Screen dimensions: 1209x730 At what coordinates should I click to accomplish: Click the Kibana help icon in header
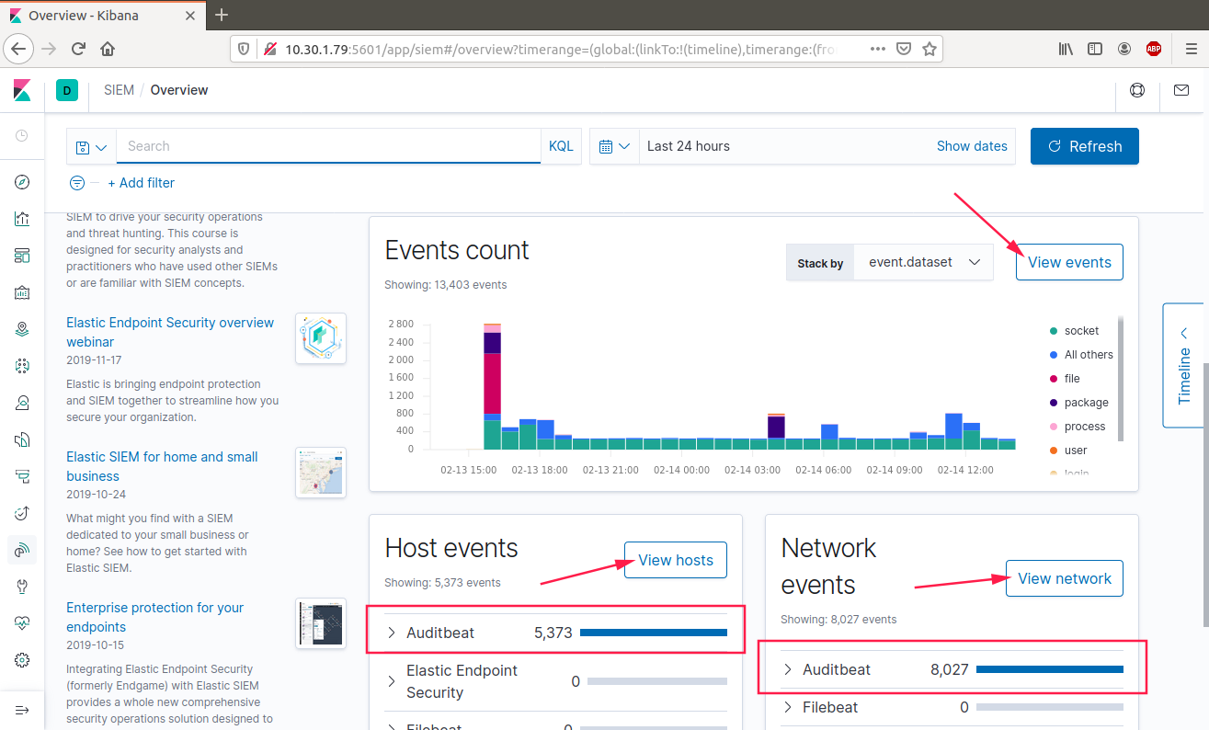(x=1137, y=90)
